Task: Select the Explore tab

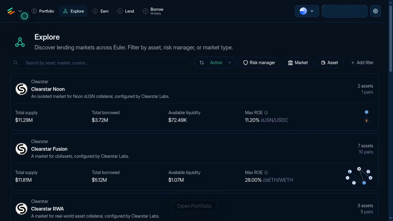Action: pos(73,11)
